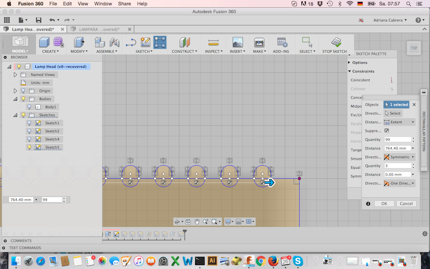Collapse the Constraints section in Sketch Palette
The image size is (430, 269).
coord(350,71)
